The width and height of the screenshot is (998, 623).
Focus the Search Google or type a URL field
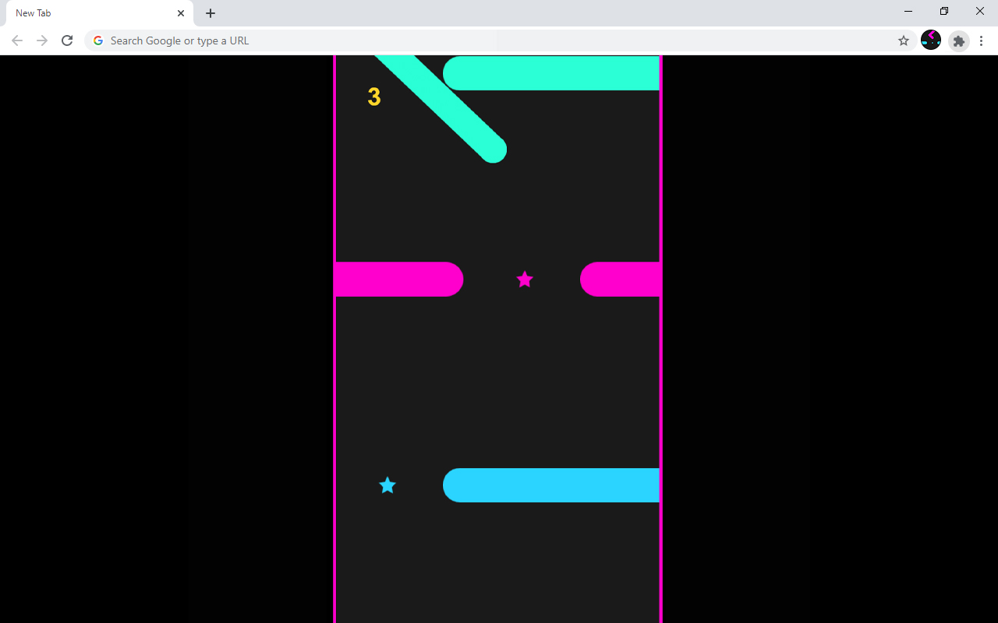pos(499,40)
